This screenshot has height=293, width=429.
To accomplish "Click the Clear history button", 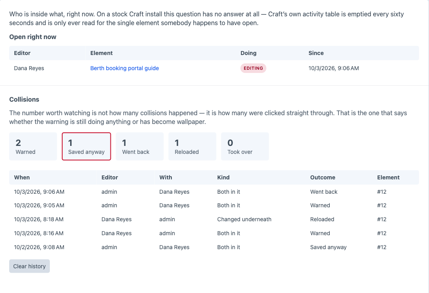I will click(x=30, y=266).
